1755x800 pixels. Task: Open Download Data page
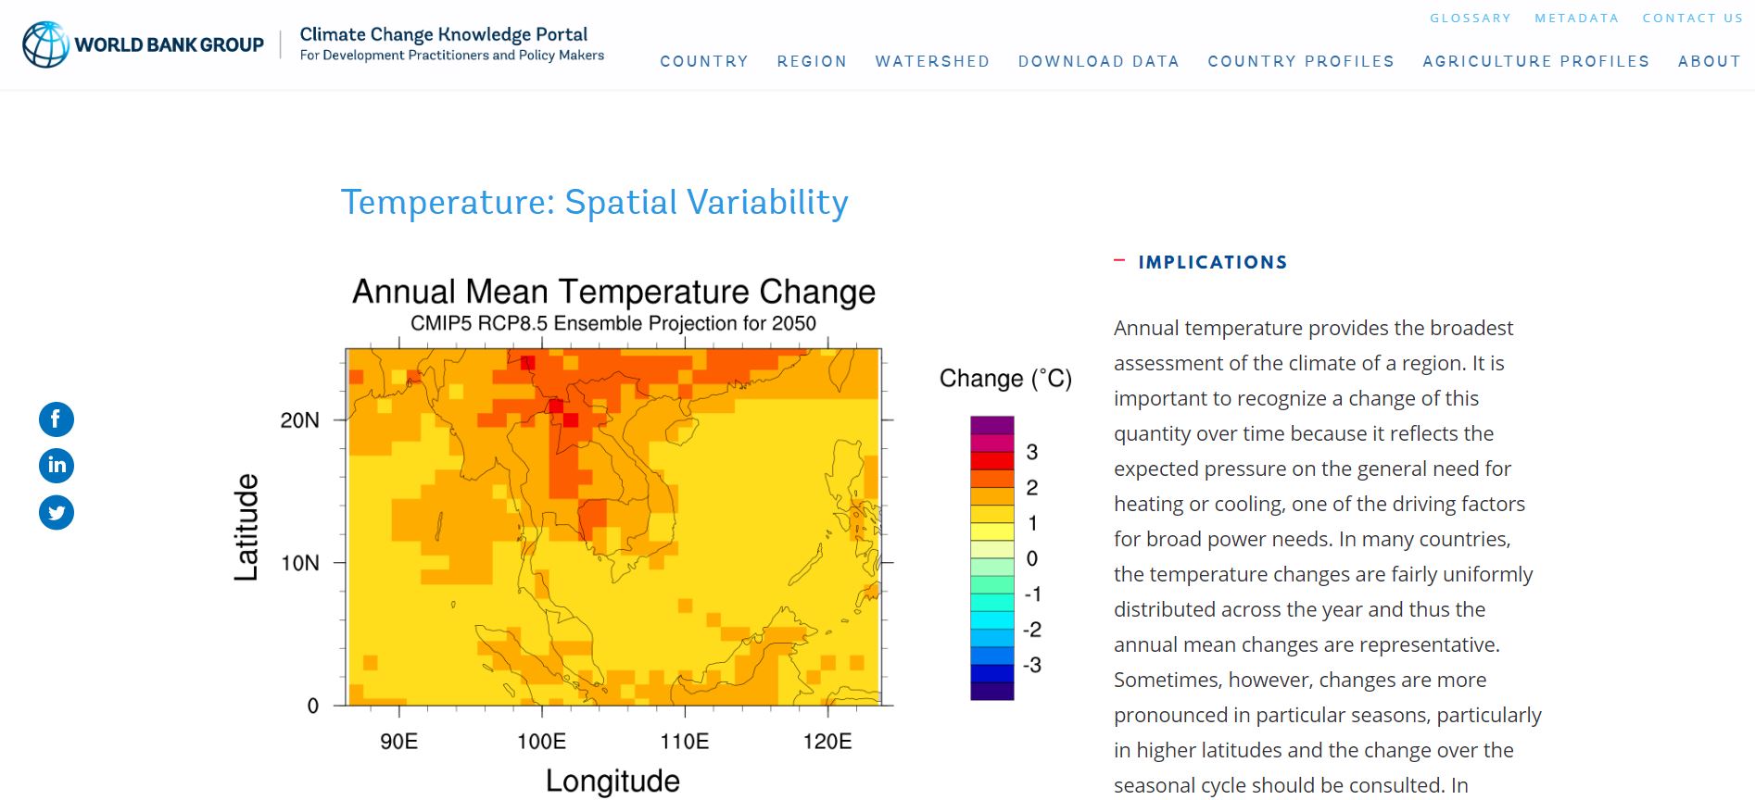[x=1098, y=61]
